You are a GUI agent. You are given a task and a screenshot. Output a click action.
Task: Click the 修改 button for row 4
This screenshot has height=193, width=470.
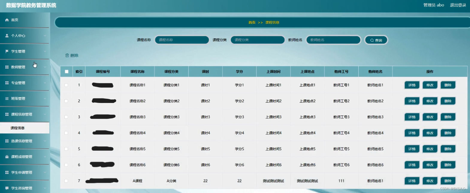(x=430, y=133)
